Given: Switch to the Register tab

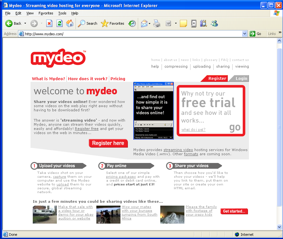Looking at the screenshot, I should point(215,78).
